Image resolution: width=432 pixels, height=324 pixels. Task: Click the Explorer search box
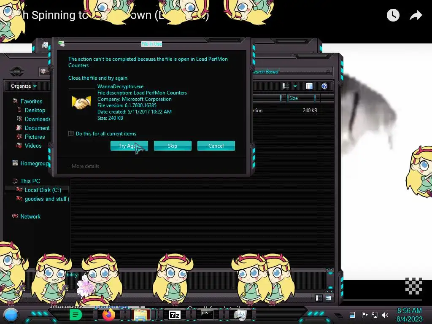click(292, 72)
